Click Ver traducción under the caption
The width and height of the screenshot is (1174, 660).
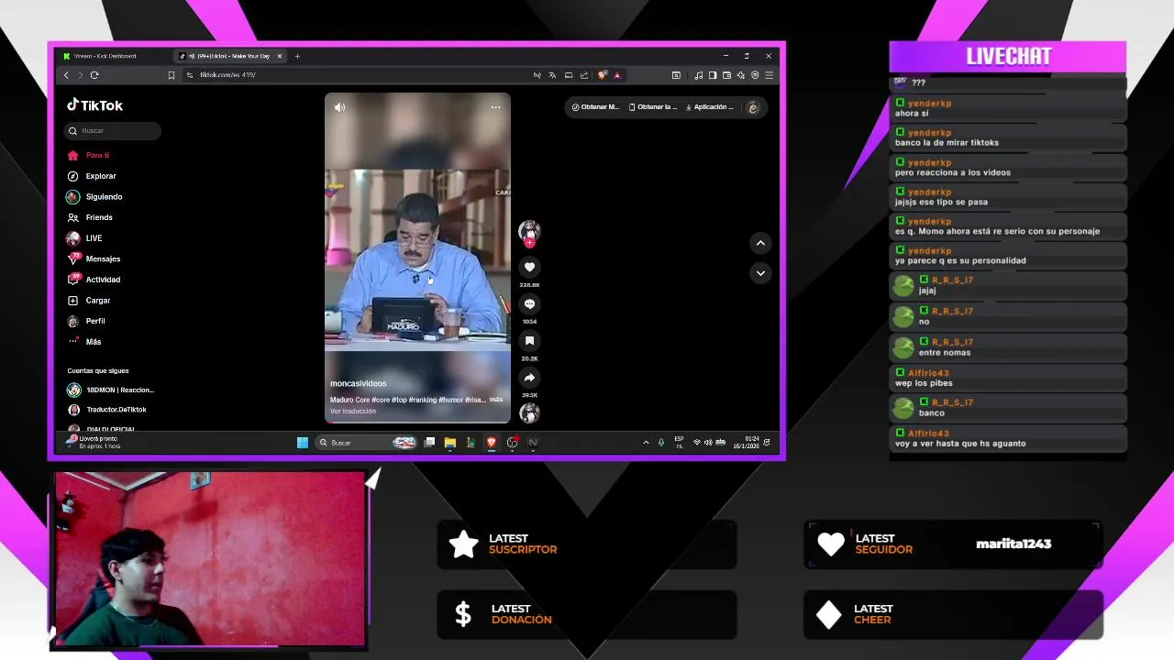[x=353, y=411]
